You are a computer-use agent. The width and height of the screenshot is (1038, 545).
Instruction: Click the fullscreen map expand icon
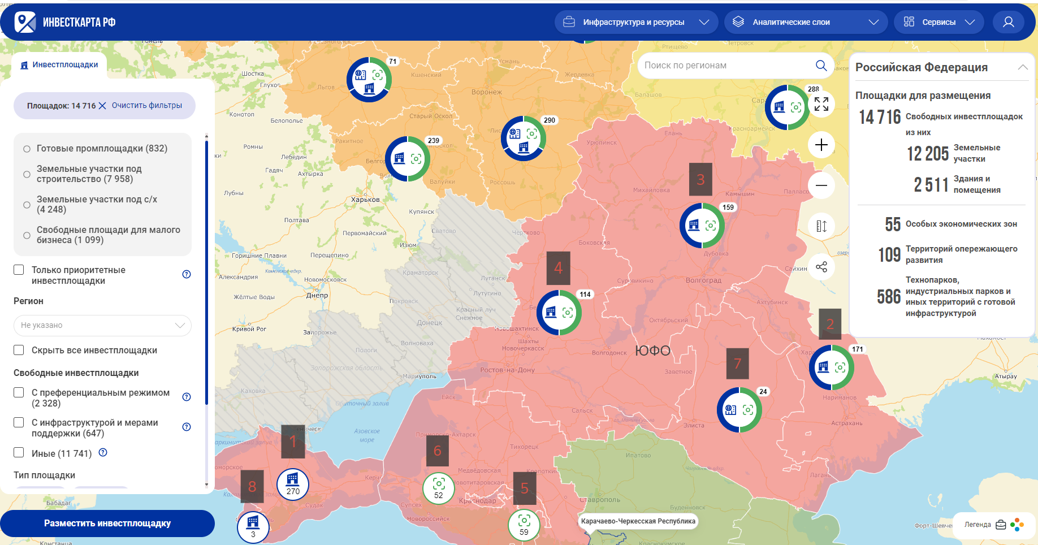pos(821,104)
